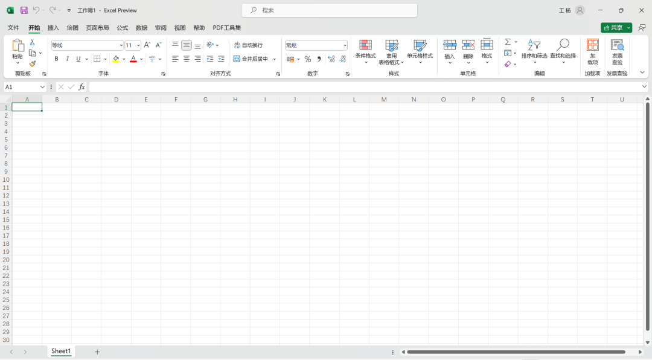The height and width of the screenshot is (360, 652).
Task: Toggle top align
Action: pyautogui.click(x=175, y=45)
